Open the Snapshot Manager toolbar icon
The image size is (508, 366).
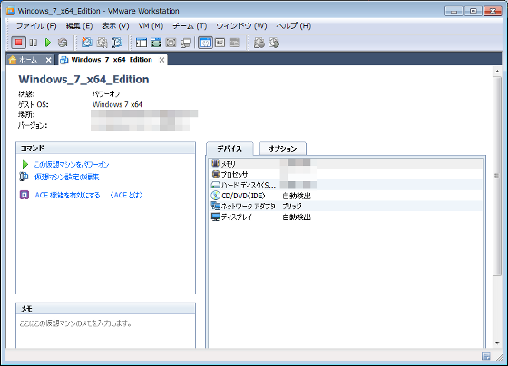[117, 43]
